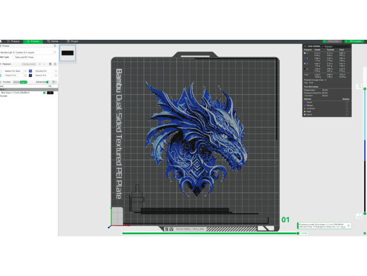
Task: Click the black filament 4 color swatch
Action: (x=30, y=75)
